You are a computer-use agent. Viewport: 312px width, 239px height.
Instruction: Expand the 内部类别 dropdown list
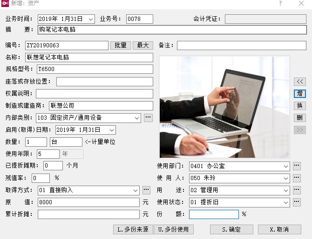point(136,118)
